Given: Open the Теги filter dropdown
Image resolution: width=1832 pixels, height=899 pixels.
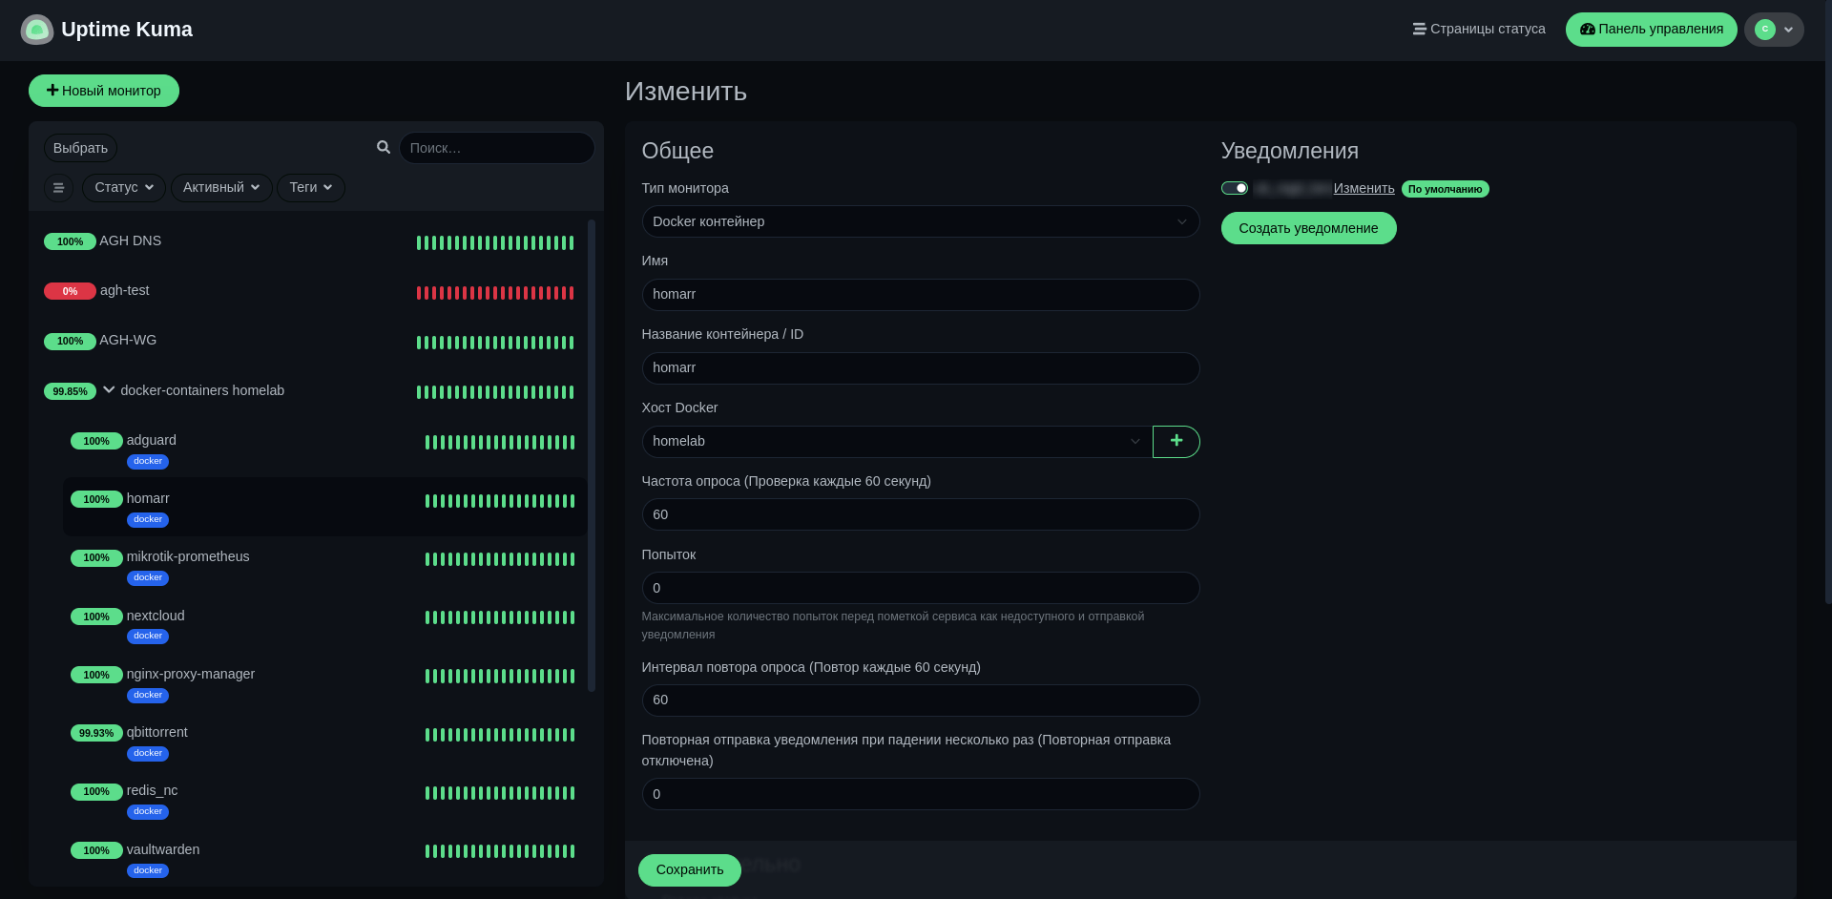Looking at the screenshot, I should (x=311, y=188).
